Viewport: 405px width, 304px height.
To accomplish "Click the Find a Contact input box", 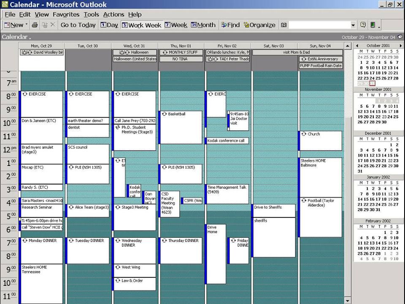I will pos(319,25).
